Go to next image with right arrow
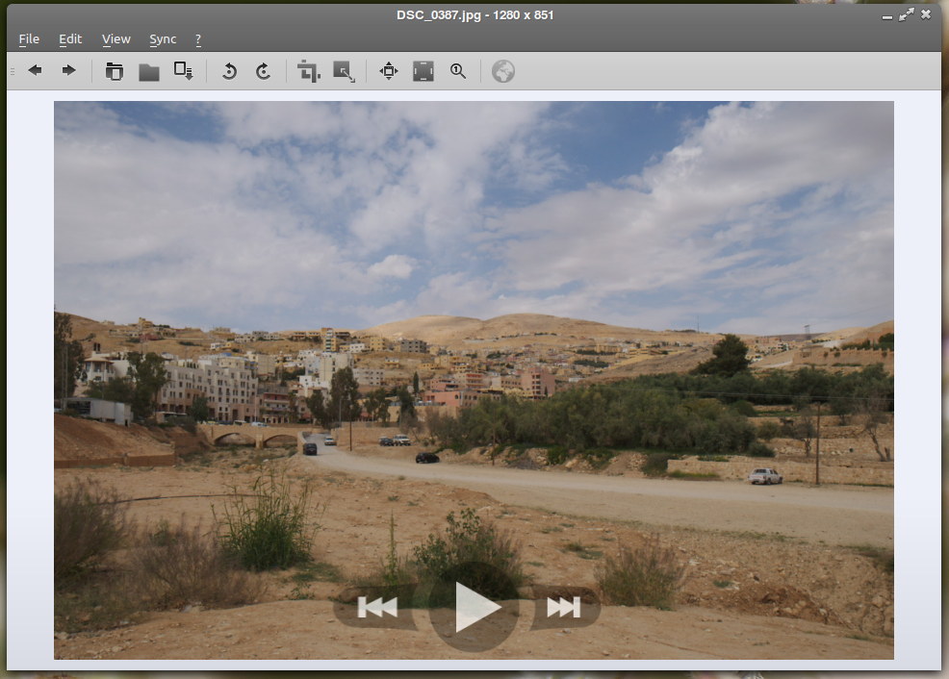The height and width of the screenshot is (679, 949). pyautogui.click(x=69, y=71)
